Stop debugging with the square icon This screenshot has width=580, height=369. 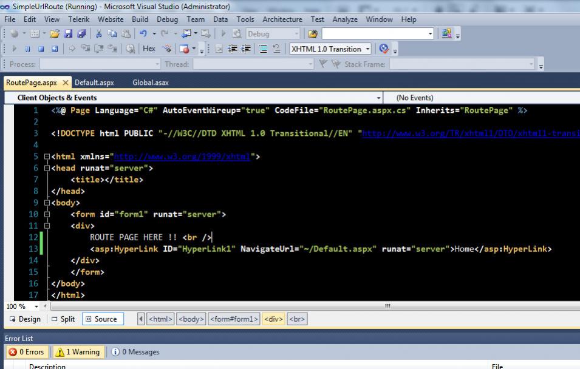[41, 49]
